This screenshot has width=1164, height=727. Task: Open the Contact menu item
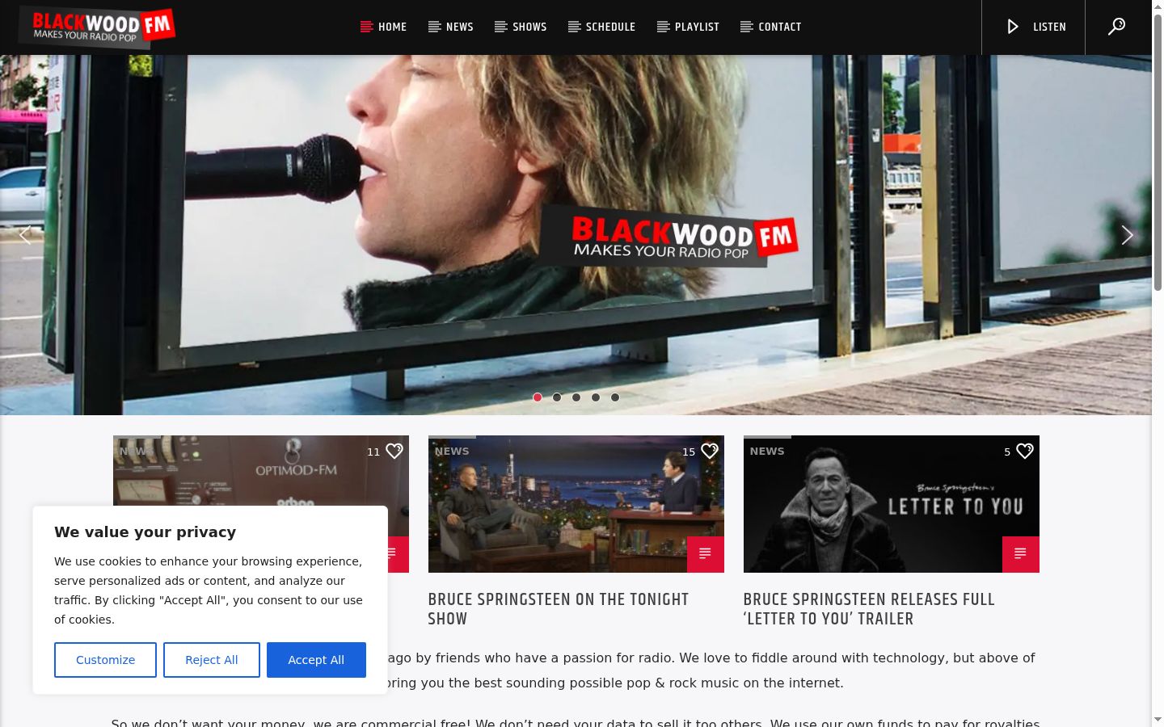(x=770, y=27)
